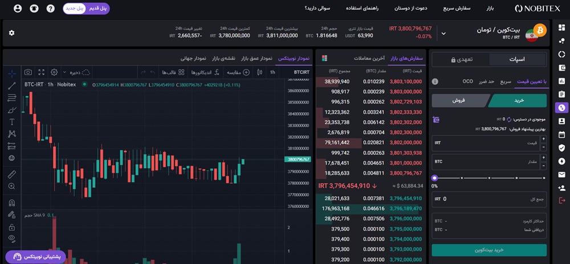Open Quick Order in top navigation
This screenshot has width=570, height=264.
pyautogui.click(x=457, y=9)
